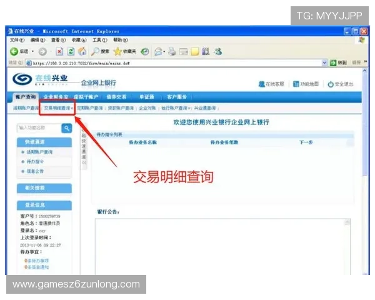This screenshot has width=375, height=300.
Task: Click the 待办业务名称 column header
Action: pyautogui.click(x=143, y=142)
